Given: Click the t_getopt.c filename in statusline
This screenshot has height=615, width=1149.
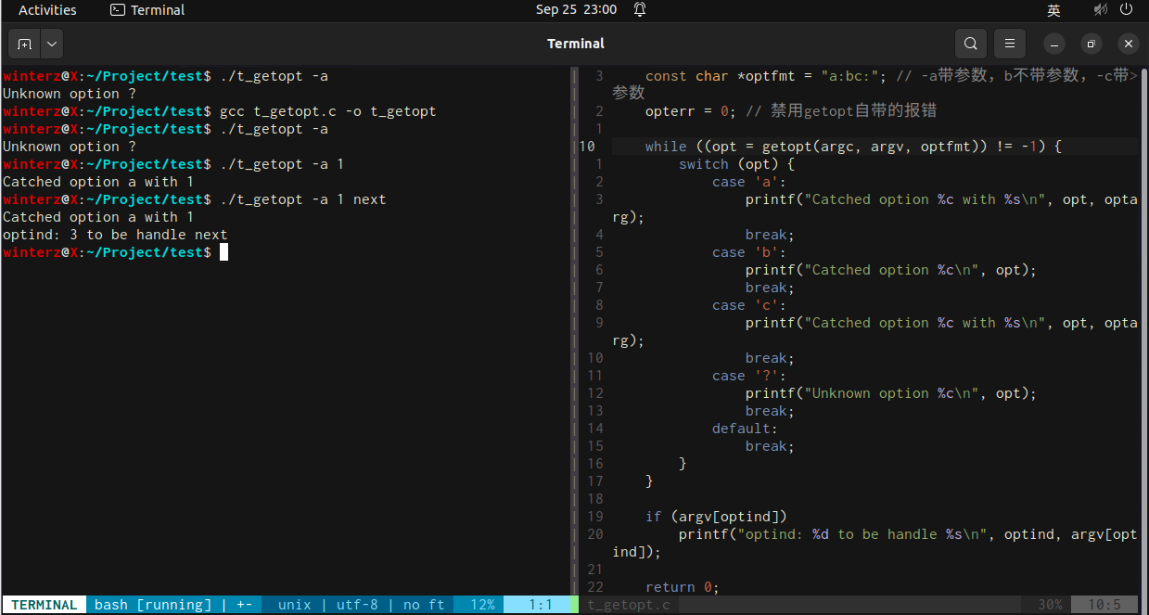Looking at the screenshot, I should pos(629,605).
